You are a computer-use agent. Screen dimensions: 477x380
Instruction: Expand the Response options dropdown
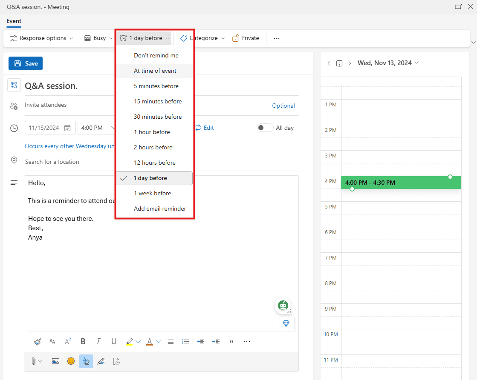click(40, 38)
